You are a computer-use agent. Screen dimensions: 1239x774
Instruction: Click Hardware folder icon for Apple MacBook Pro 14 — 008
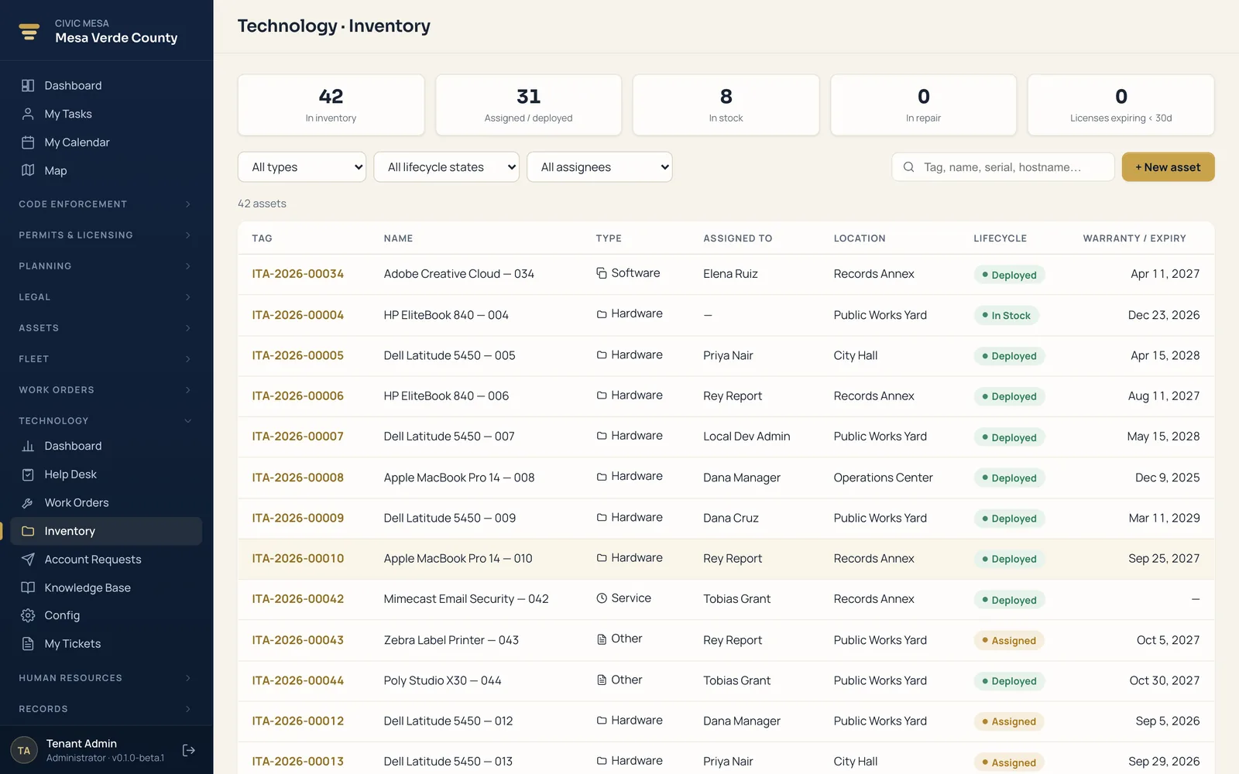[x=602, y=477]
